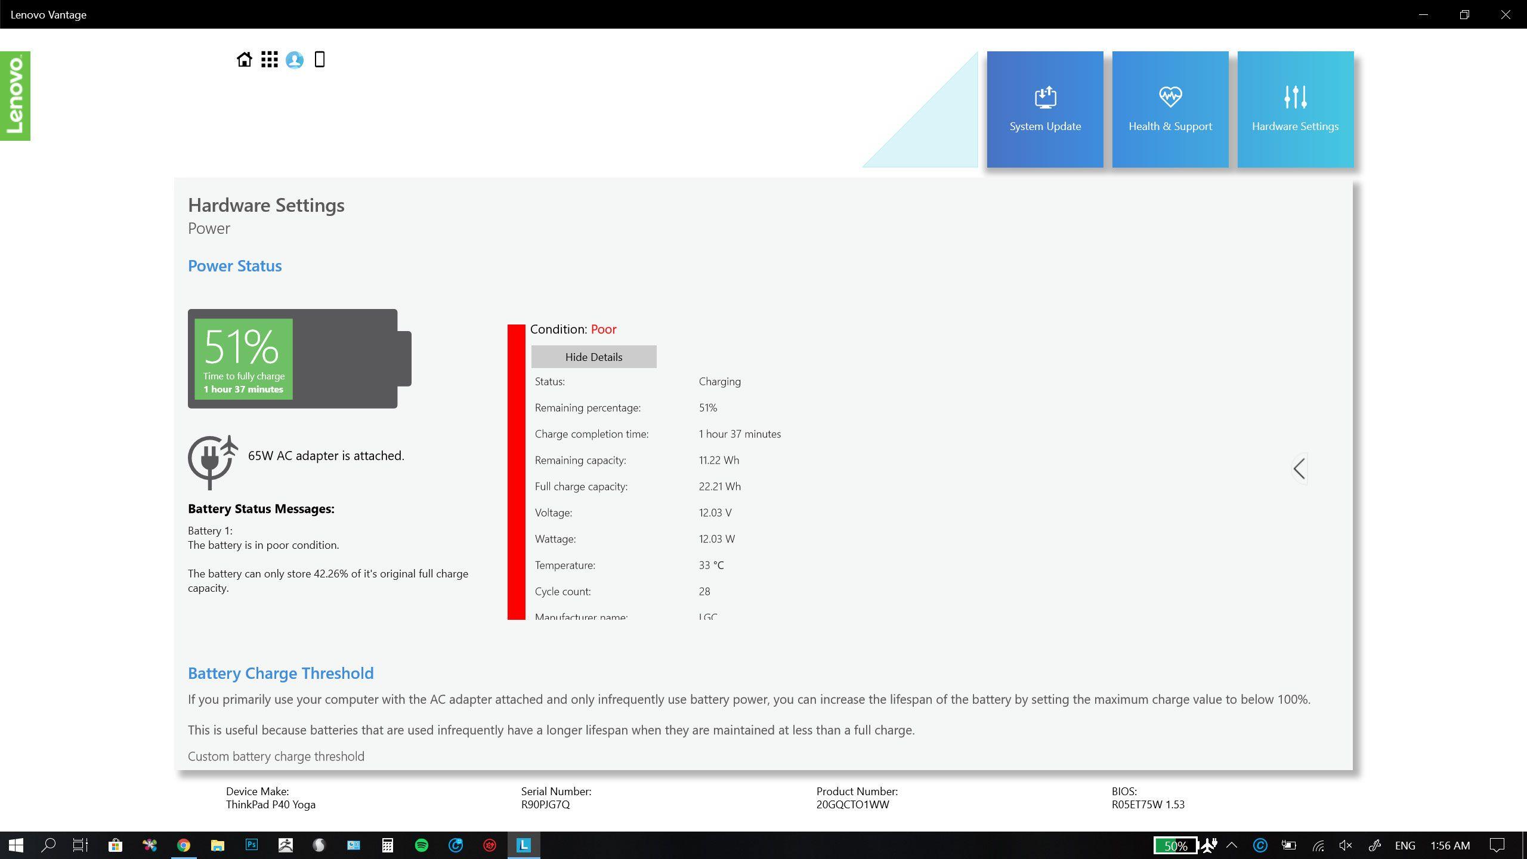Click the red battery condition bar
Screen dimensions: 1527x859
pos(516,472)
